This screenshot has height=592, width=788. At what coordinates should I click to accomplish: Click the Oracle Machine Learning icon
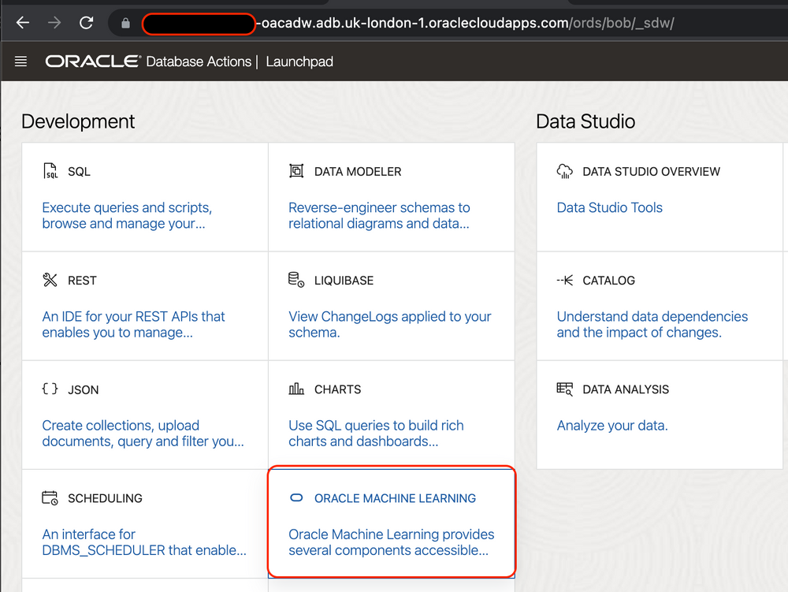click(x=295, y=497)
